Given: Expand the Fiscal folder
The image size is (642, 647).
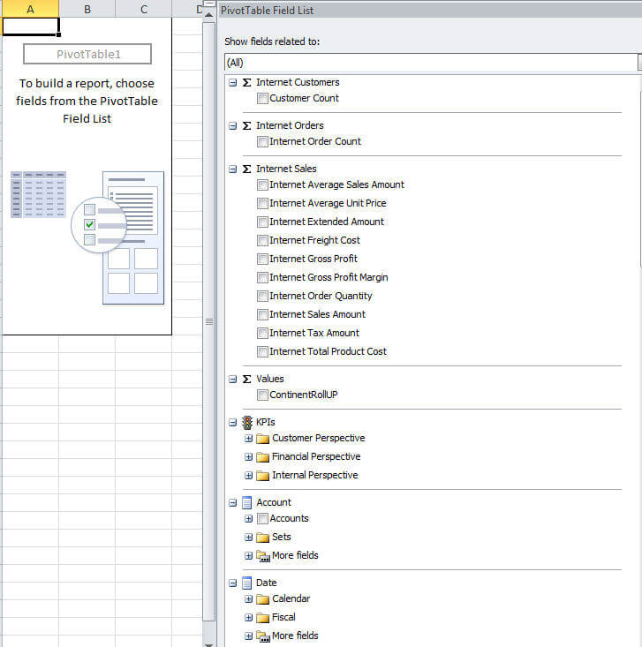Looking at the screenshot, I should tap(248, 618).
